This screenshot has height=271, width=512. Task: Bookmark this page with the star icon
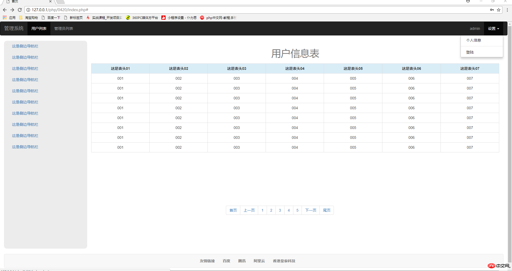[x=499, y=10]
